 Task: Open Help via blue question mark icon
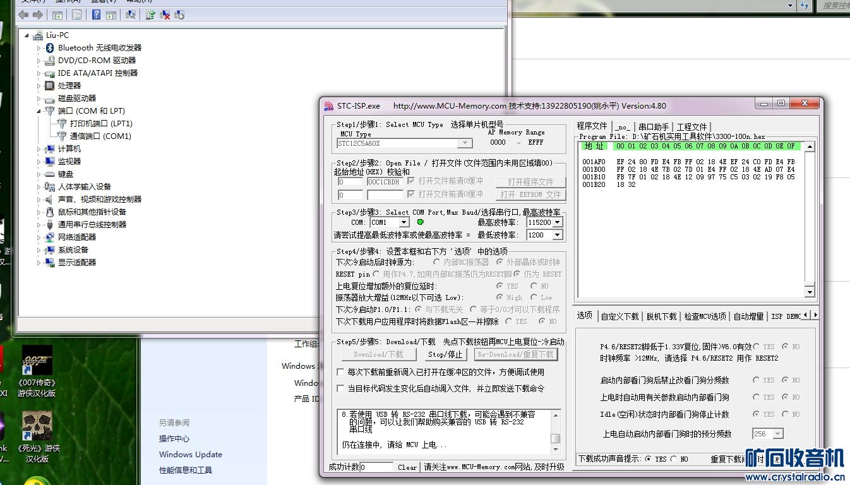click(97, 15)
